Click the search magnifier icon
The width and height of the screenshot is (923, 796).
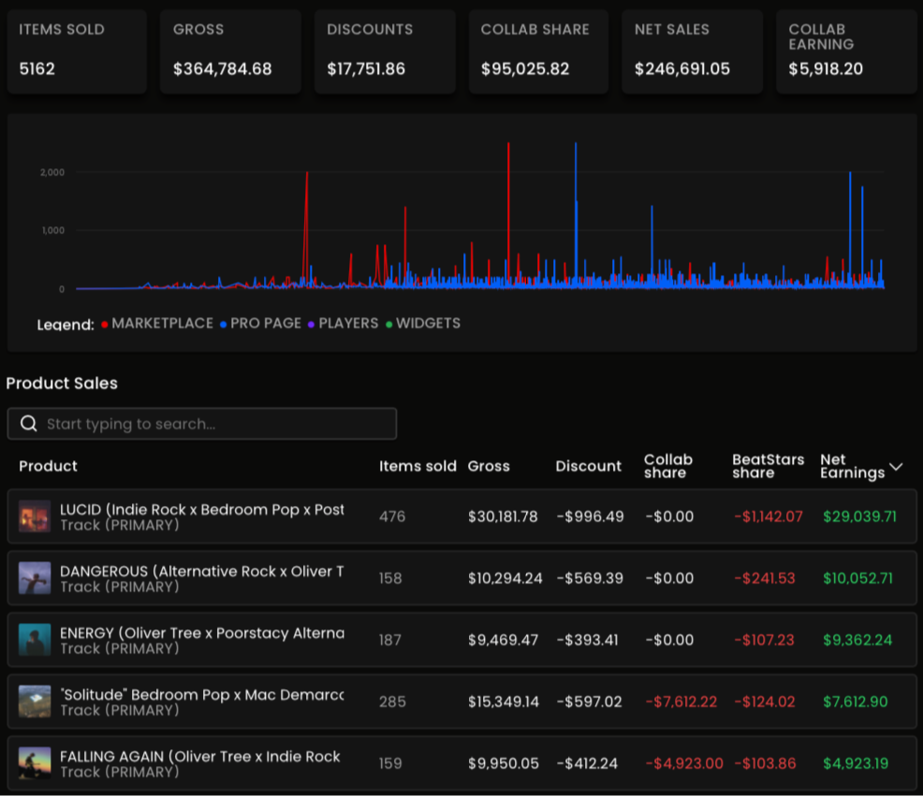29,424
